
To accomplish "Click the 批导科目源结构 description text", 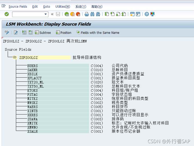I will click(x=87, y=57).
